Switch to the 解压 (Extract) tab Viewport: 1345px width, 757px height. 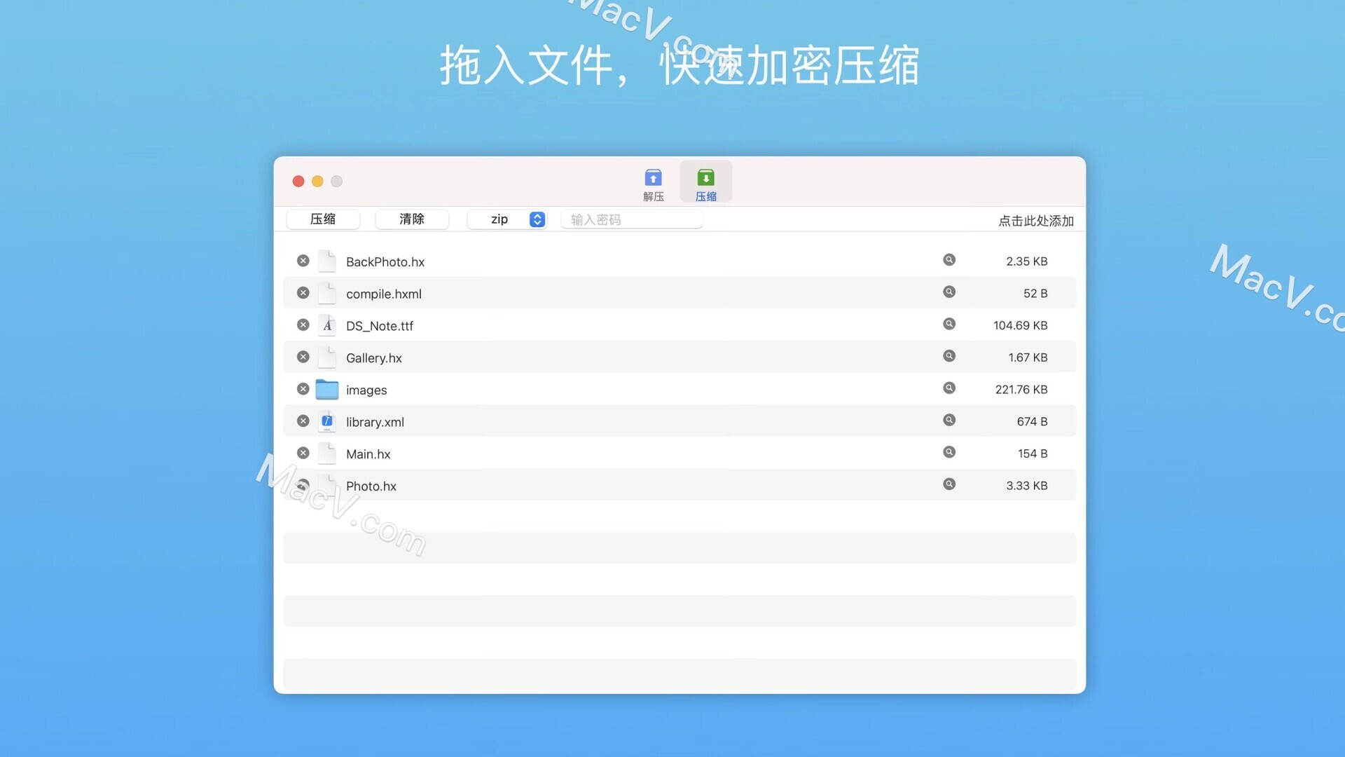653,183
